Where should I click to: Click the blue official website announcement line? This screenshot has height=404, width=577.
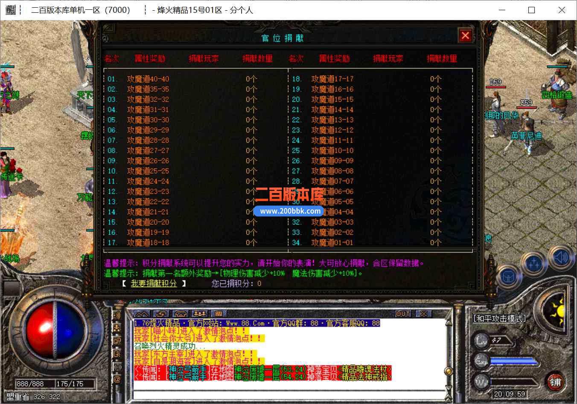coord(257,323)
